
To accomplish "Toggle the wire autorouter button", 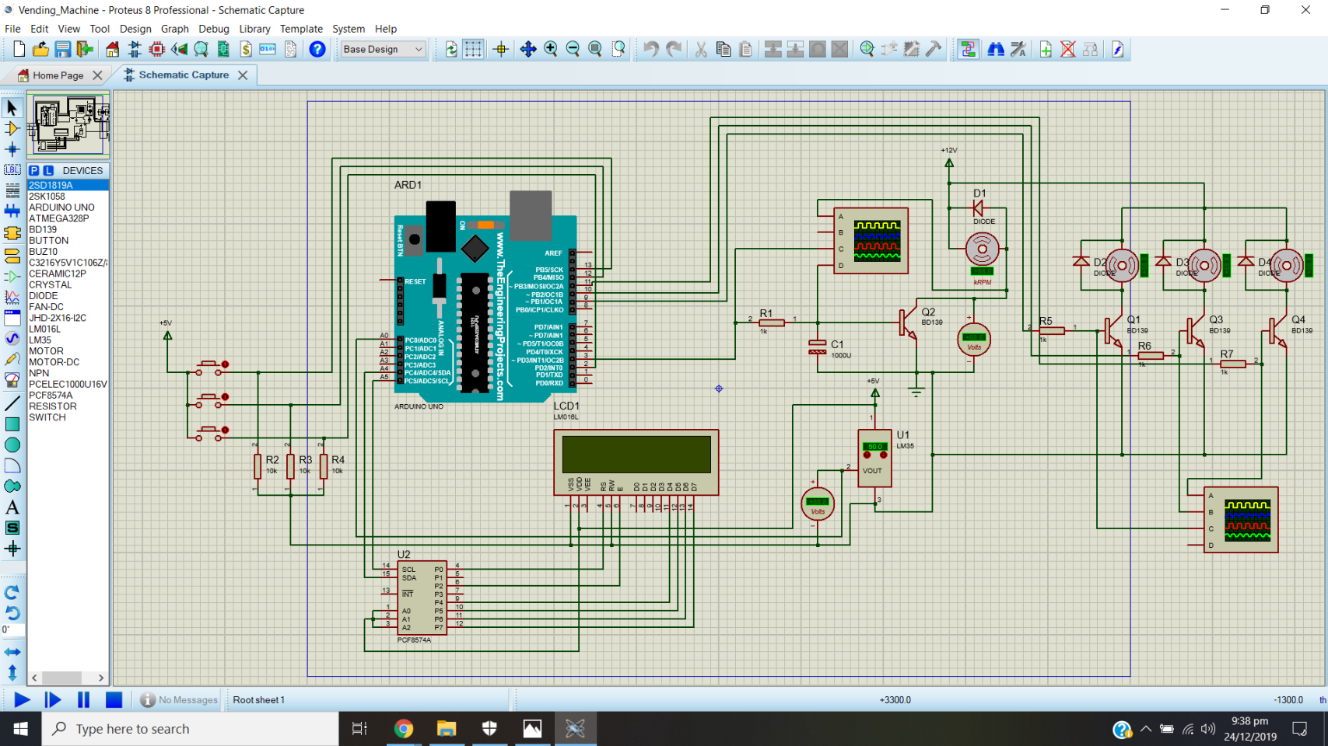I will click(968, 49).
